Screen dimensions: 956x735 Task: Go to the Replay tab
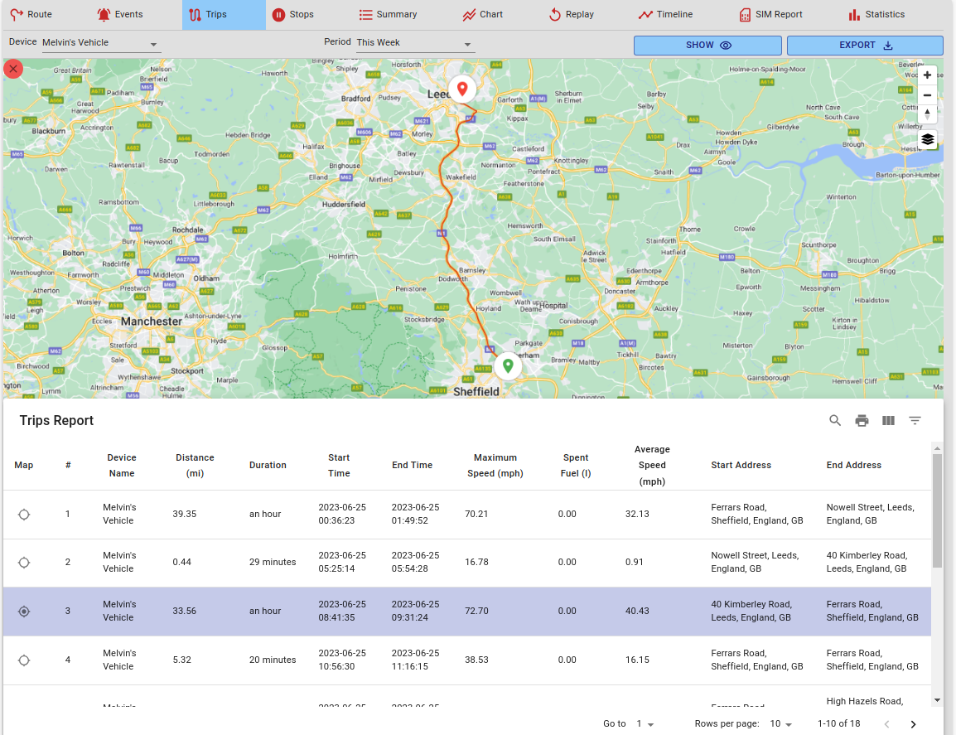pyautogui.click(x=572, y=15)
